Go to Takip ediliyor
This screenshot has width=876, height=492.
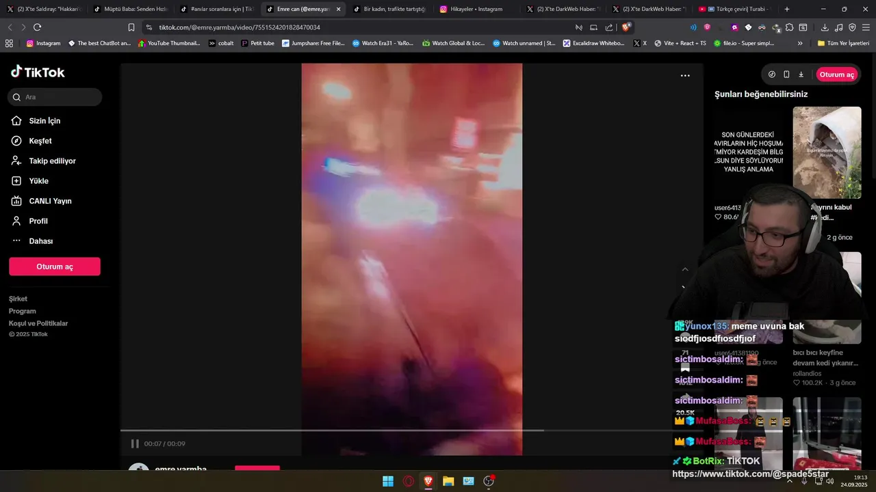[x=52, y=161]
